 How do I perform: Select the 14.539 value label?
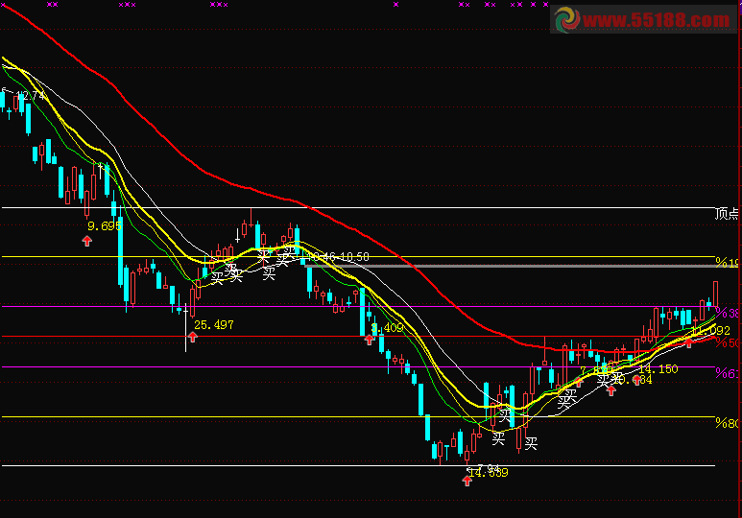click(x=489, y=473)
